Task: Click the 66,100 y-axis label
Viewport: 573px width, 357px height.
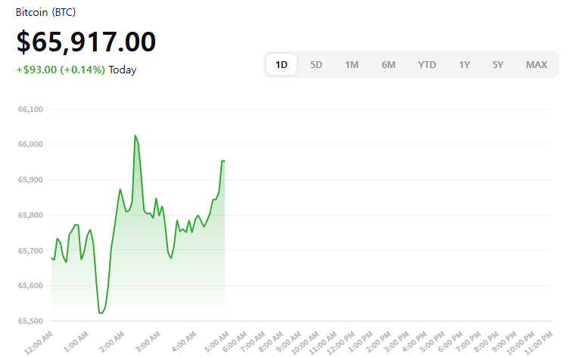Action: click(x=30, y=109)
